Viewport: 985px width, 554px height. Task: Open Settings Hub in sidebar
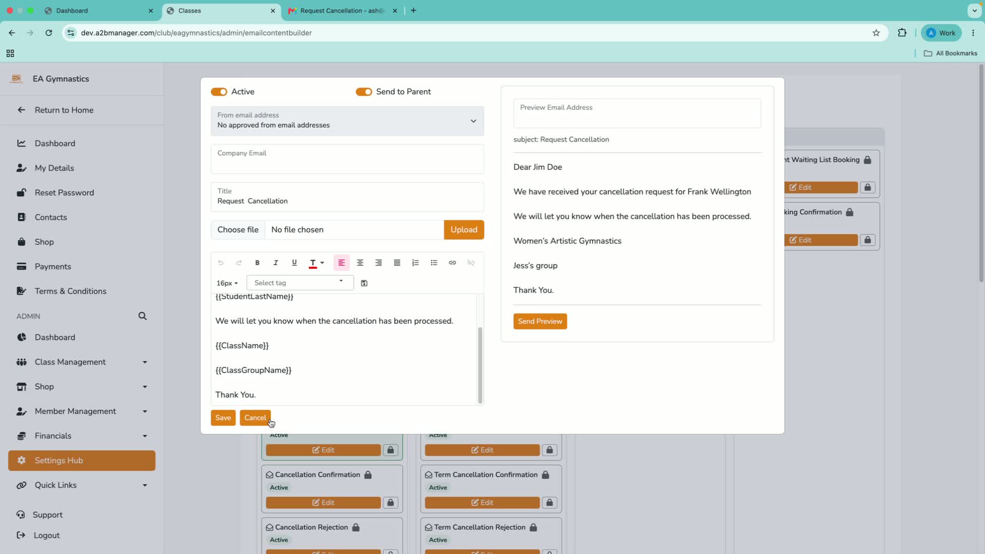point(82,461)
